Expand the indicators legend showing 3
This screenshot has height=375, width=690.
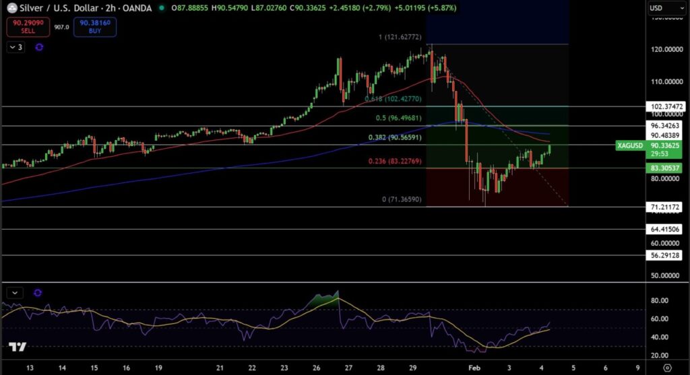point(17,47)
